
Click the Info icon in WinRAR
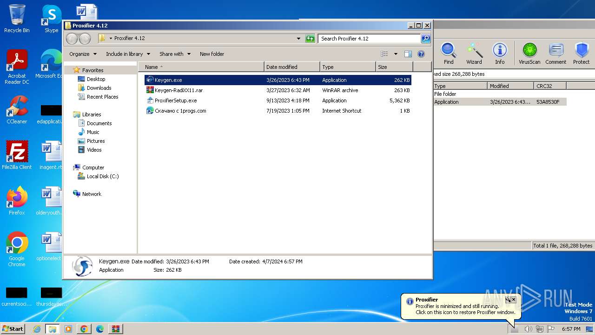tap(500, 53)
